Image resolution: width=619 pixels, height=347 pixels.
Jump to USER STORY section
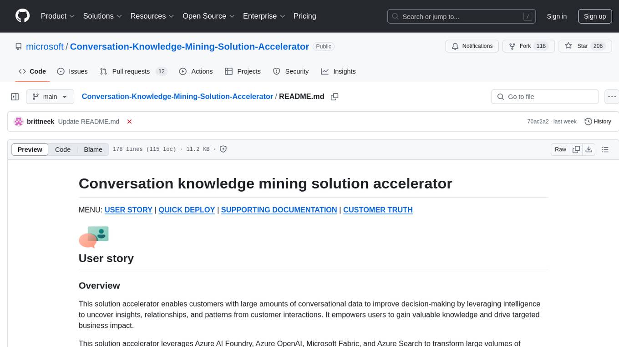coord(128,210)
